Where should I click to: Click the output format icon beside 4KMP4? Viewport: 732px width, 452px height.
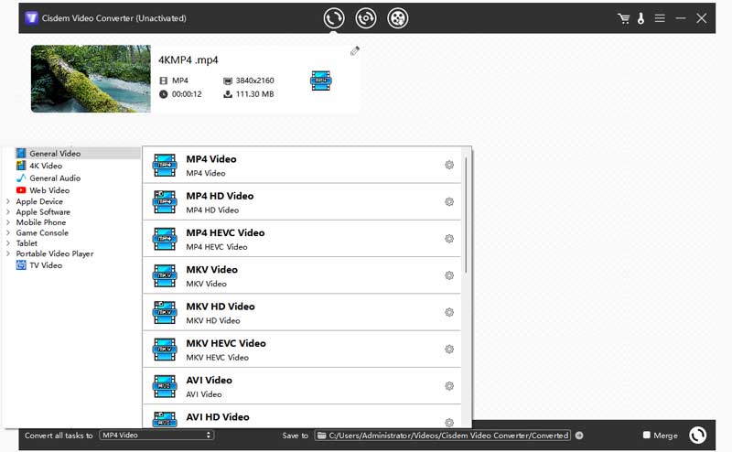point(321,81)
